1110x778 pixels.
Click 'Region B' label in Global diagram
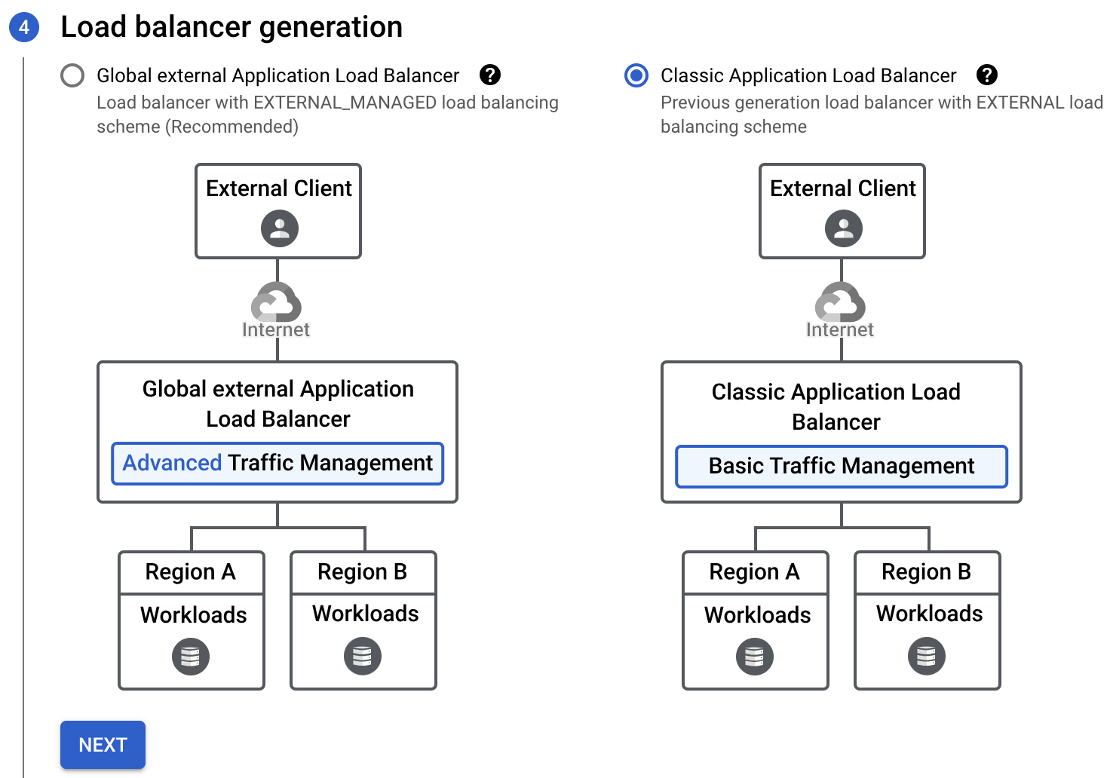coord(363,572)
